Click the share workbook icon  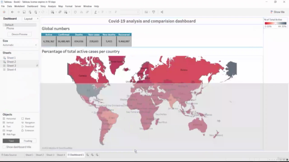coord(162,12)
